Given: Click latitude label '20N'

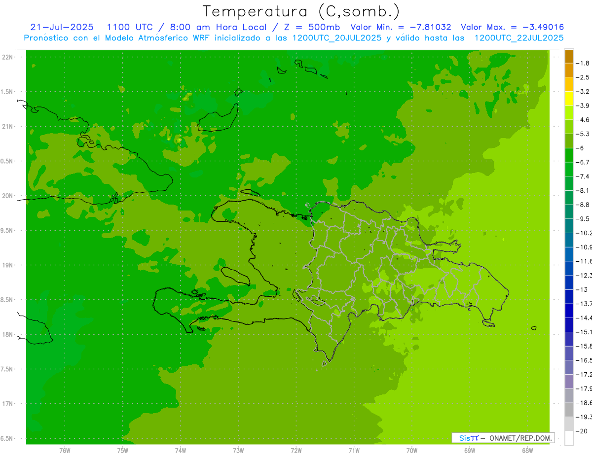Looking at the screenshot, I should point(8,196).
